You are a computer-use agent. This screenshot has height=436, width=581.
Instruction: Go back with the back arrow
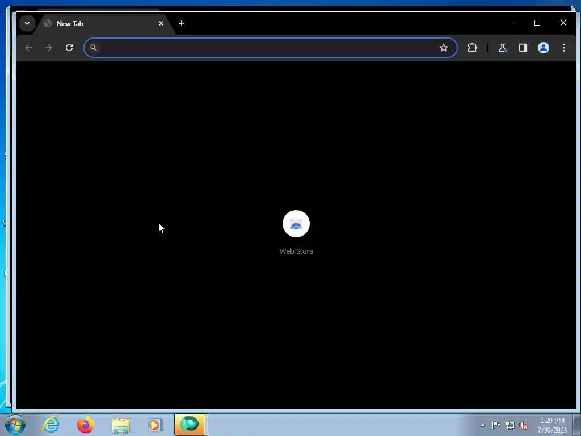28,48
